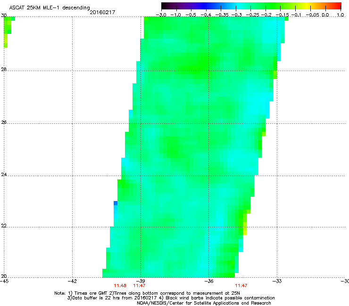Screen dimensions: 349x306
Task: Click the longitude label "-45" on the x-axis
Action: 4,282
